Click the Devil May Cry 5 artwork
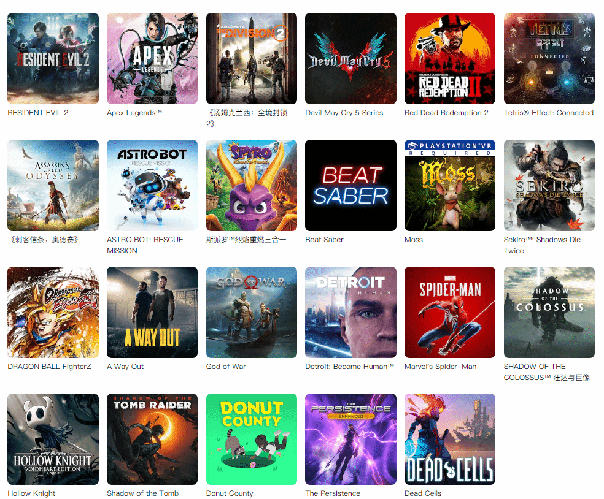Screen dimensions: 604x499 tap(350, 58)
